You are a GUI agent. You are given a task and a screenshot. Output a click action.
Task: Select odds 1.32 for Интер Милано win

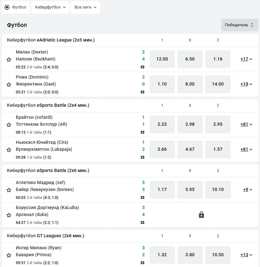(162, 255)
